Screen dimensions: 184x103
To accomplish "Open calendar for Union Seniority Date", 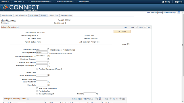I will [x=49, y=76].
